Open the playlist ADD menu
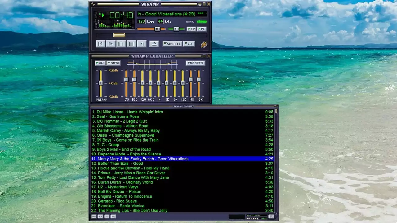The height and width of the screenshot is (223, 397). (94, 216)
